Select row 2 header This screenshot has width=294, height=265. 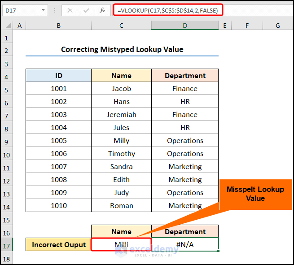[x=7, y=50]
